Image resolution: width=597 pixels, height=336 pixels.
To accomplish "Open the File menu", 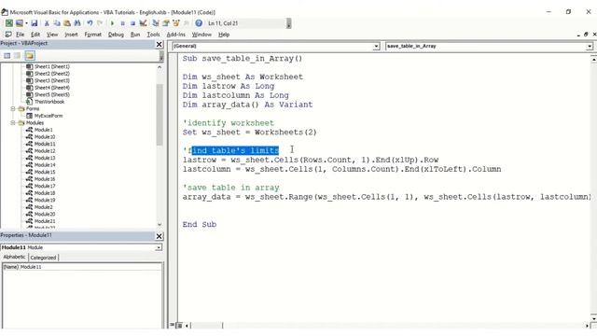I will 21,35.
